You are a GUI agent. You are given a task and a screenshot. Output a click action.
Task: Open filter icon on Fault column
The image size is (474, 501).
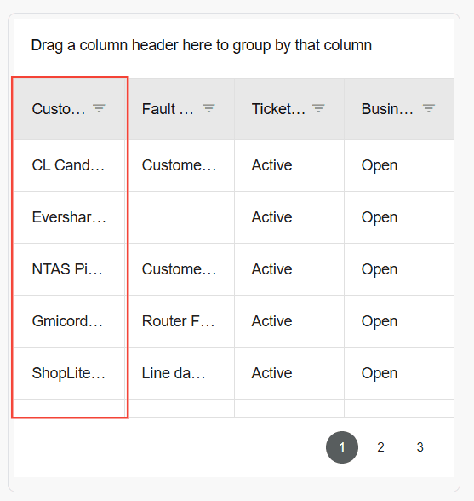pos(208,109)
